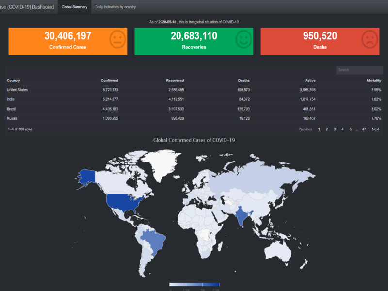Switch to Daily indicators by country tab
The image size is (388, 291).
(x=115, y=7)
